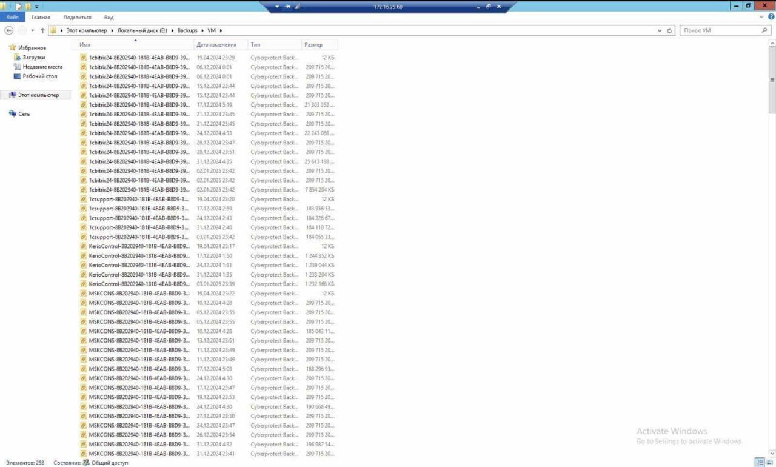Switch to the Вид ribbon tab
The height and width of the screenshot is (467, 776).
pos(109,18)
